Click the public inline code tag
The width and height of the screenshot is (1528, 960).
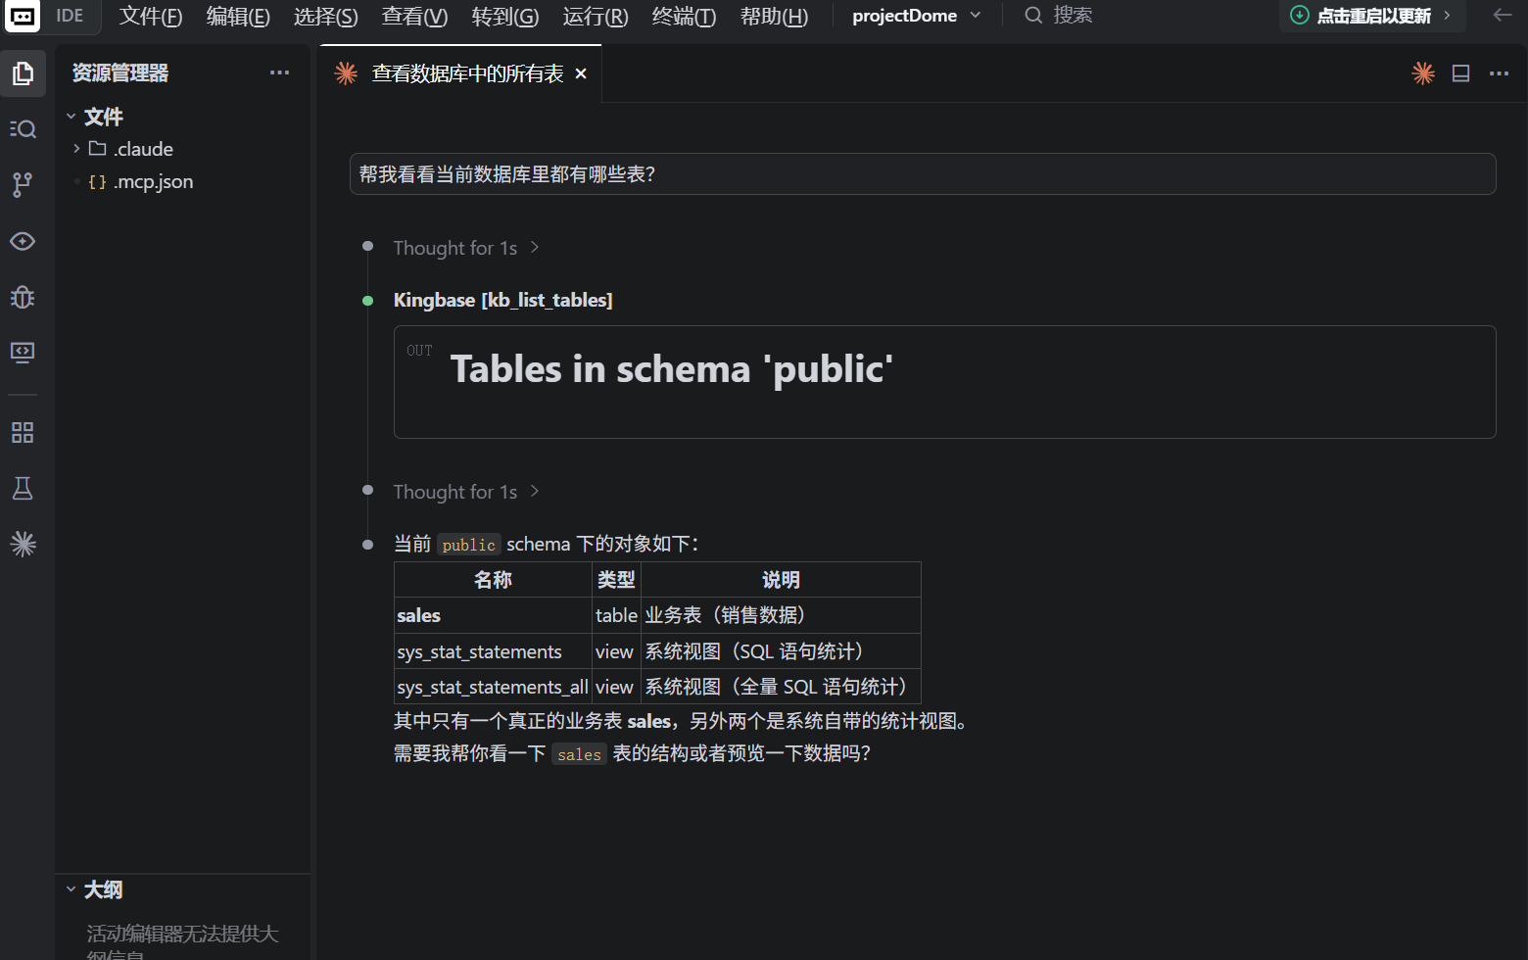click(x=468, y=545)
